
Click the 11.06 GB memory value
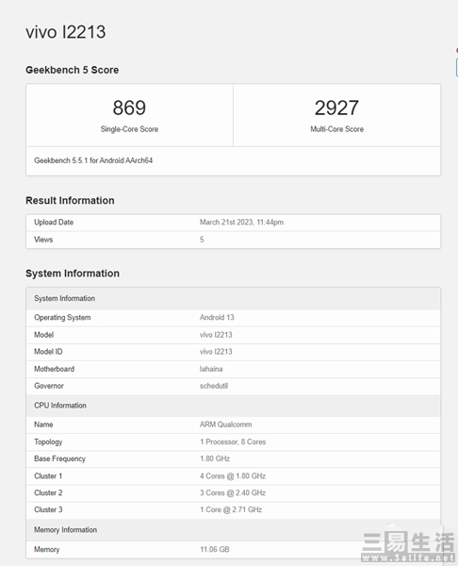[215, 549]
